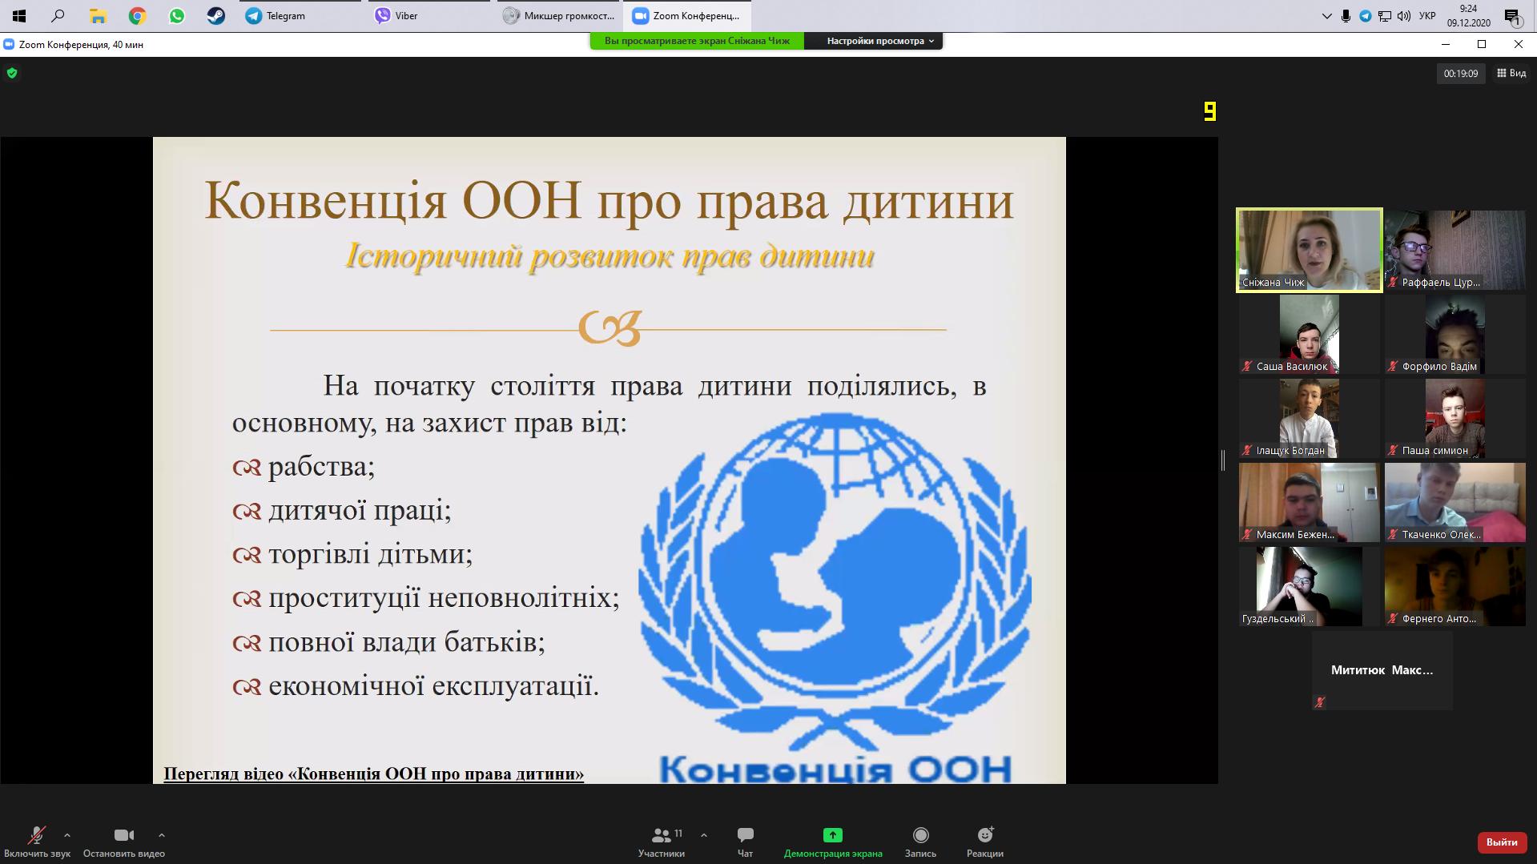The height and width of the screenshot is (864, 1537).
Task: Click Zoom window title icon
Action: point(9,45)
